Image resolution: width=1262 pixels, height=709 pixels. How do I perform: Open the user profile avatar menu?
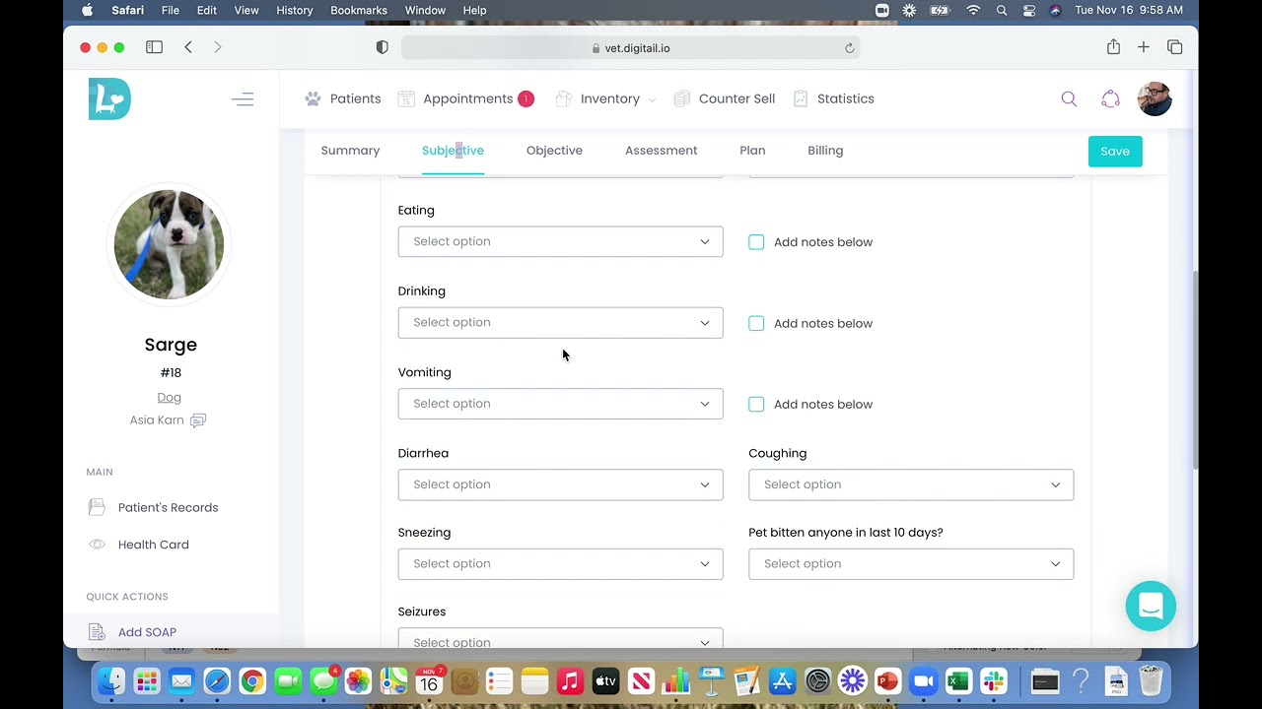pos(1155,98)
